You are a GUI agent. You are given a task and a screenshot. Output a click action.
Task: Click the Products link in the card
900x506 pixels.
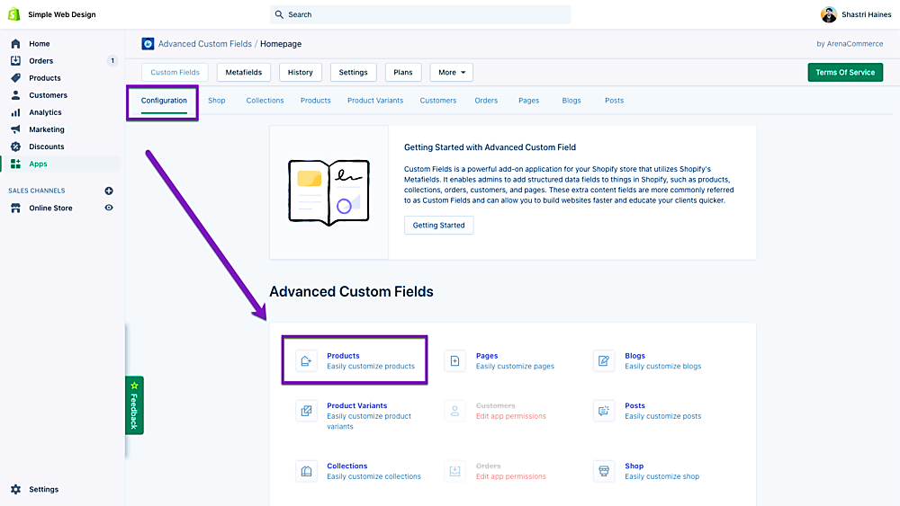click(343, 356)
